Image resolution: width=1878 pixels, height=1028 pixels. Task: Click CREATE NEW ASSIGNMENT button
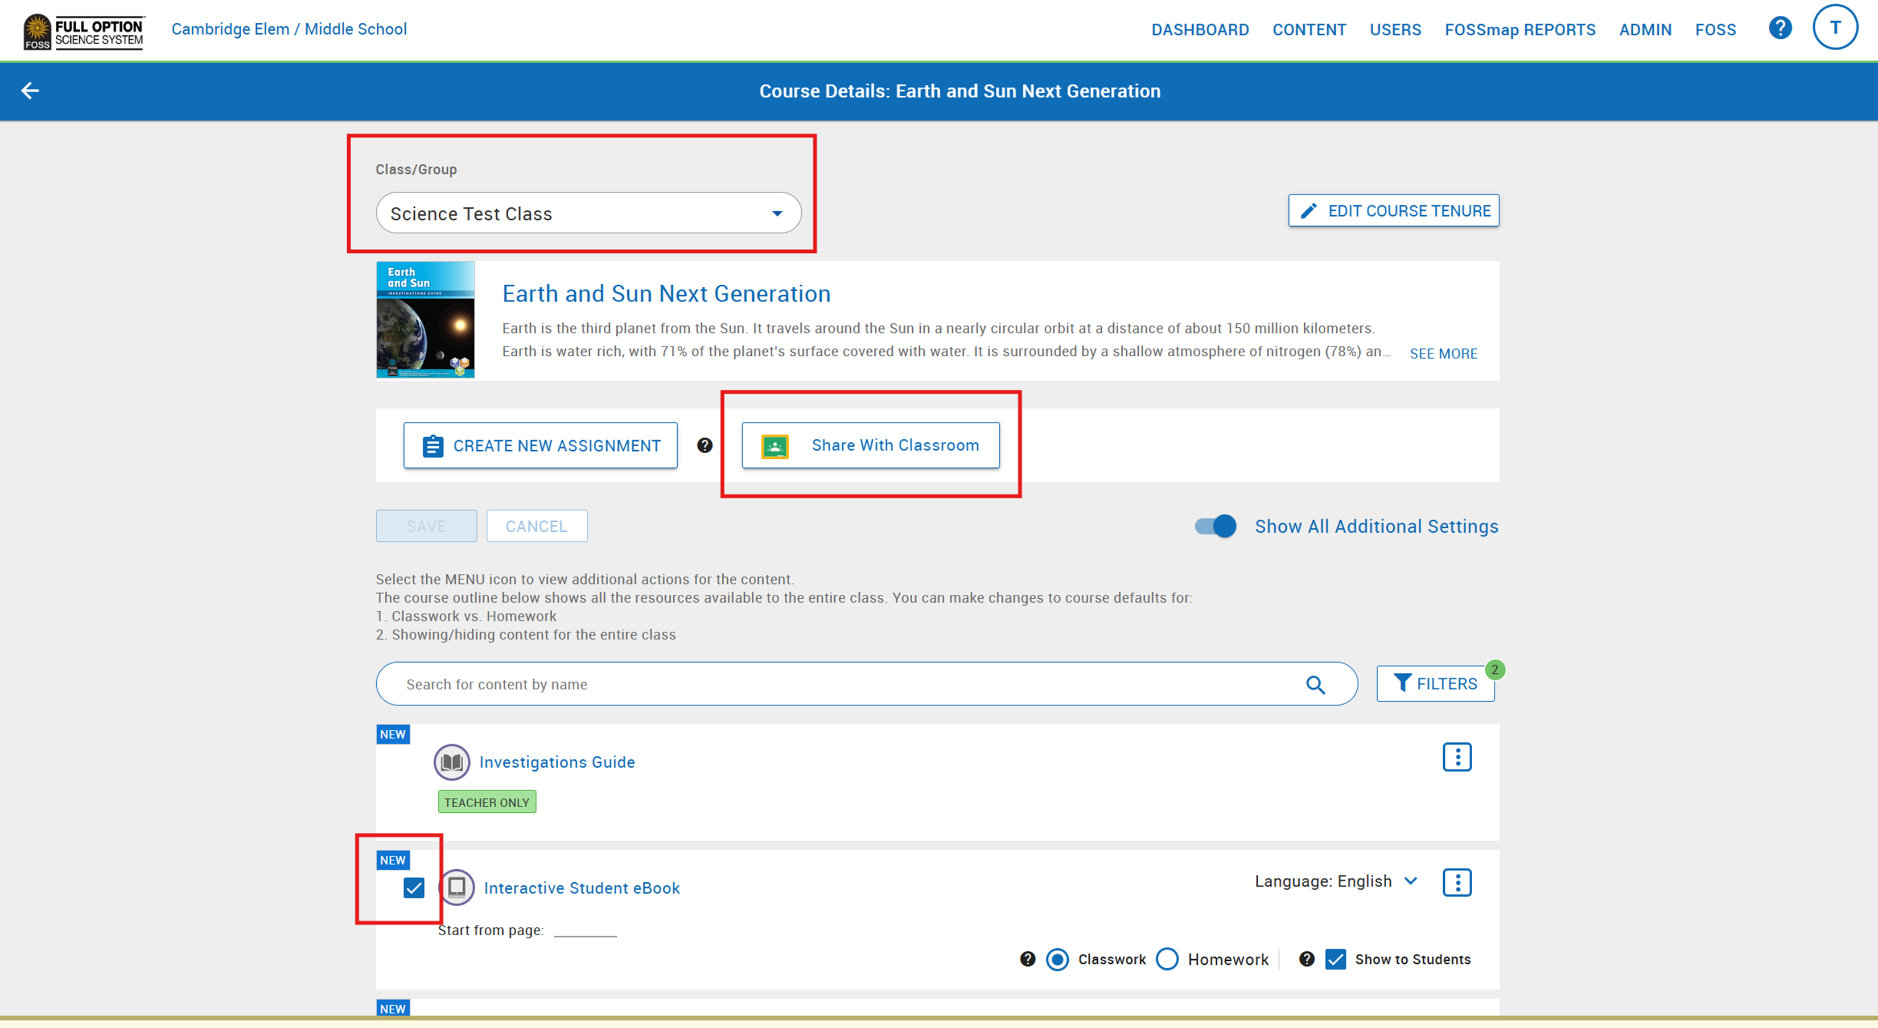pyautogui.click(x=540, y=446)
